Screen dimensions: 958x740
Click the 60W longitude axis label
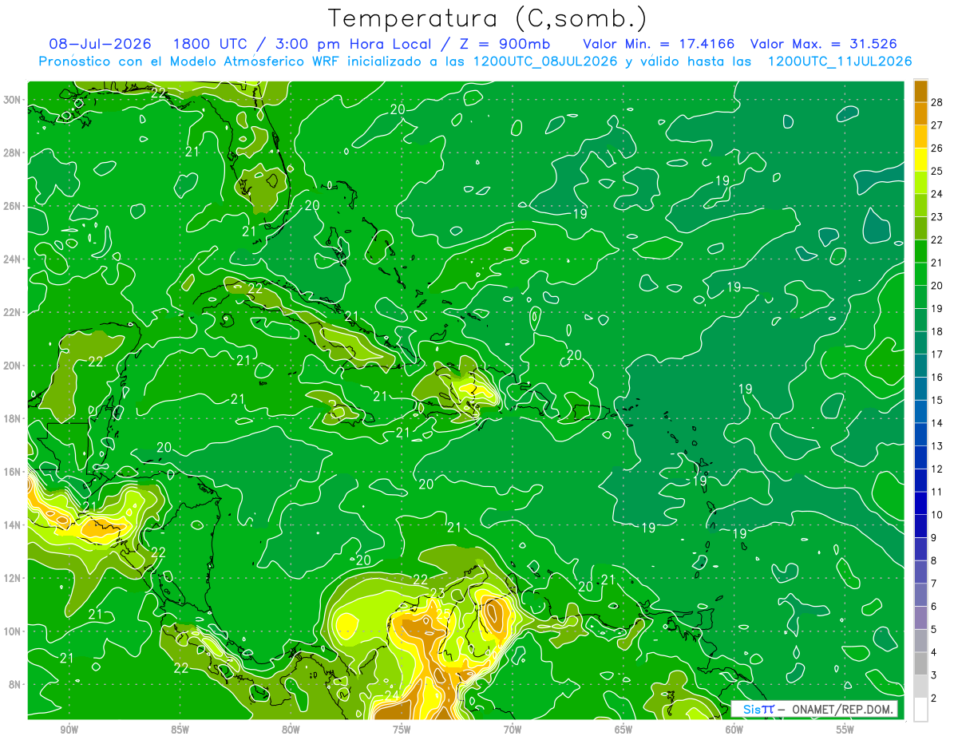pyautogui.click(x=734, y=729)
